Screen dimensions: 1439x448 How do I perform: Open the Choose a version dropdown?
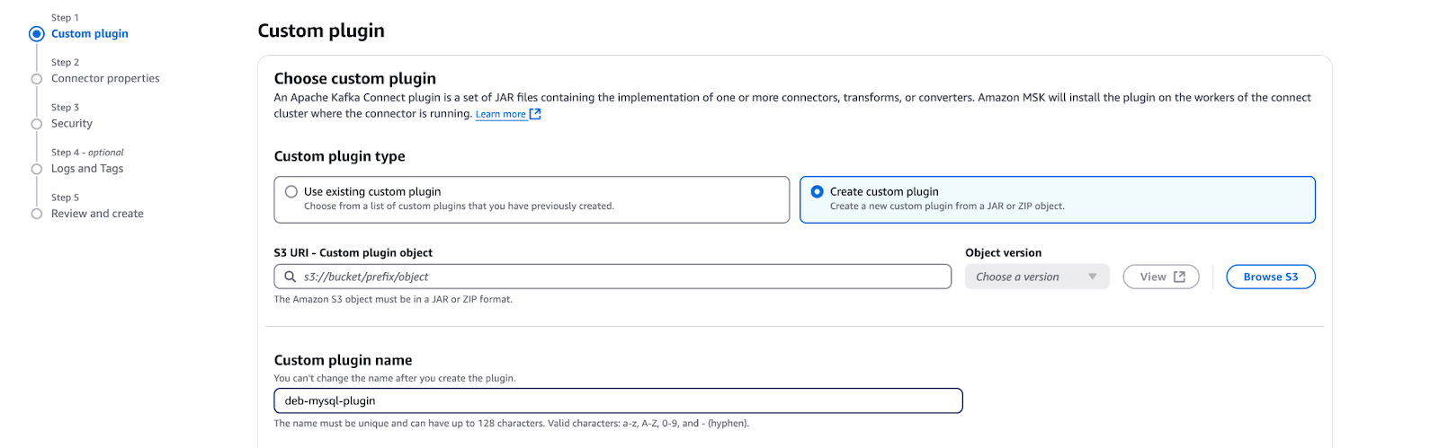coord(1025,277)
